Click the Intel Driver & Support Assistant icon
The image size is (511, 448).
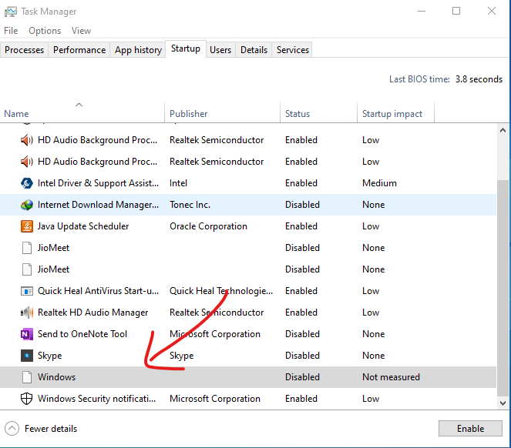tap(27, 183)
